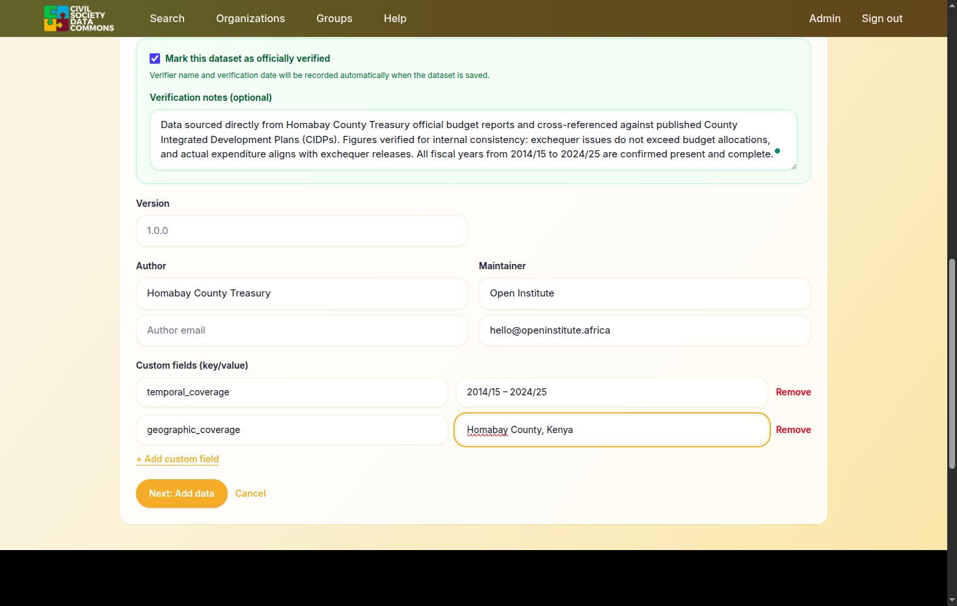This screenshot has width=957, height=606.
Task: Edit the temporal_coverage key field
Action: point(292,392)
